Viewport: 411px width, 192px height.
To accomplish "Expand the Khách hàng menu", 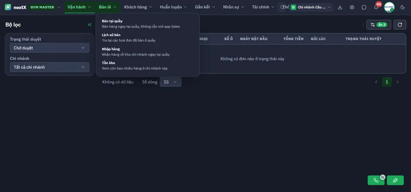I will [x=138, y=7].
